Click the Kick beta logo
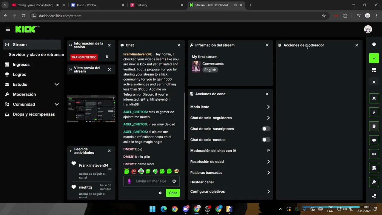 27,29
